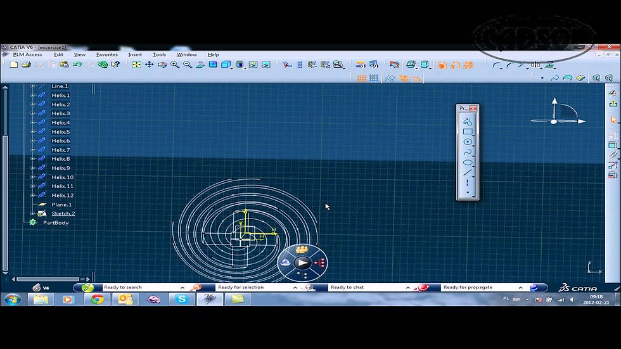The image size is (621, 349).
Task: Toggle the orange sketcher Grid display
Action: pyautogui.click(x=361, y=79)
